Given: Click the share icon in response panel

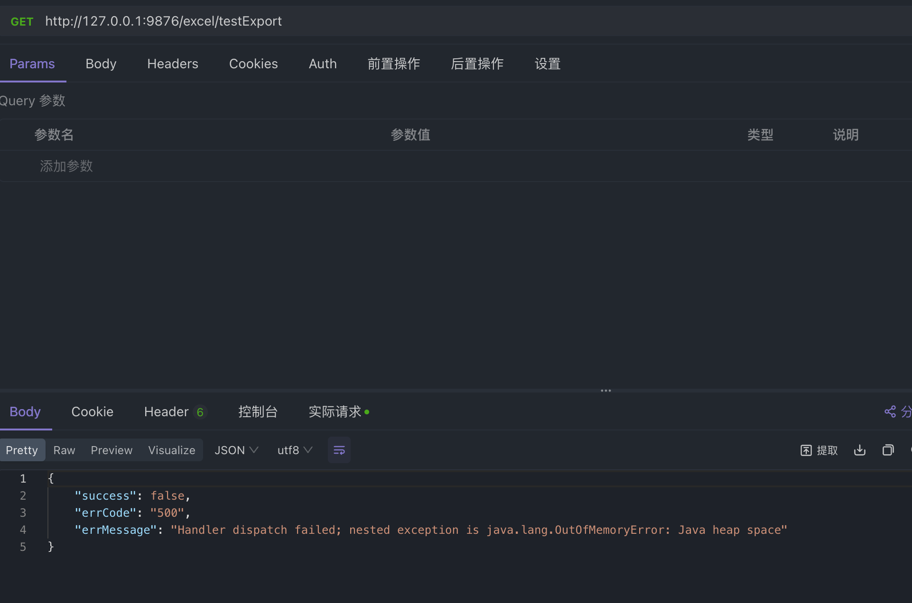Looking at the screenshot, I should click(890, 411).
